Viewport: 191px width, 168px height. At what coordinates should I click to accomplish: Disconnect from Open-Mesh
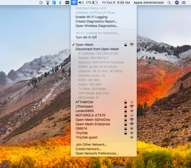104,49
